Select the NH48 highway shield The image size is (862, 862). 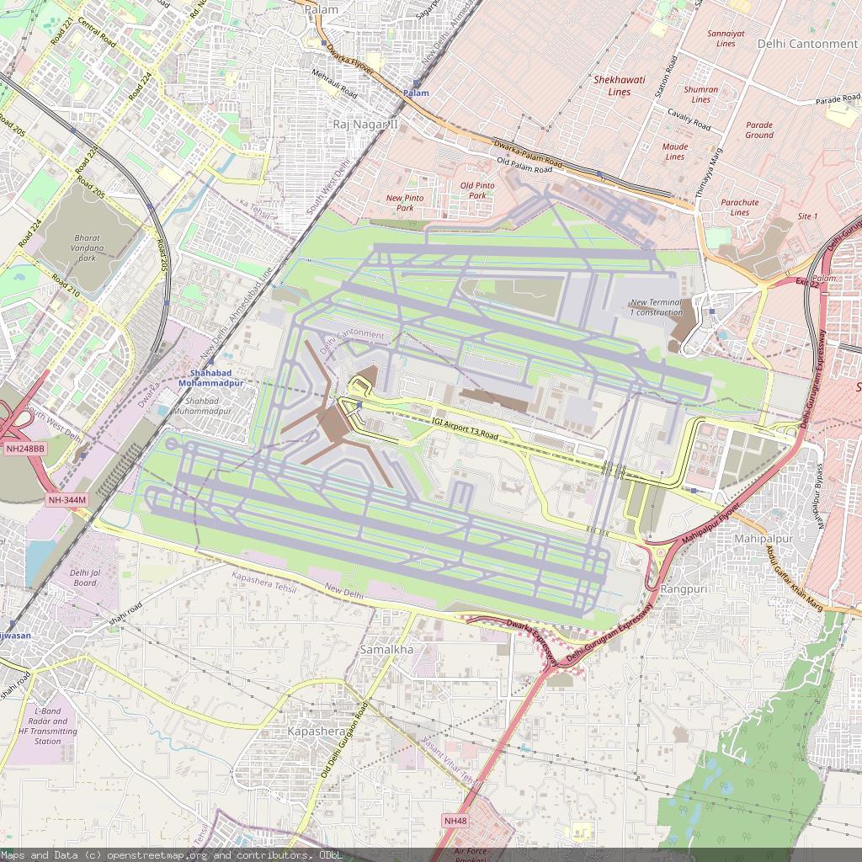[455, 821]
